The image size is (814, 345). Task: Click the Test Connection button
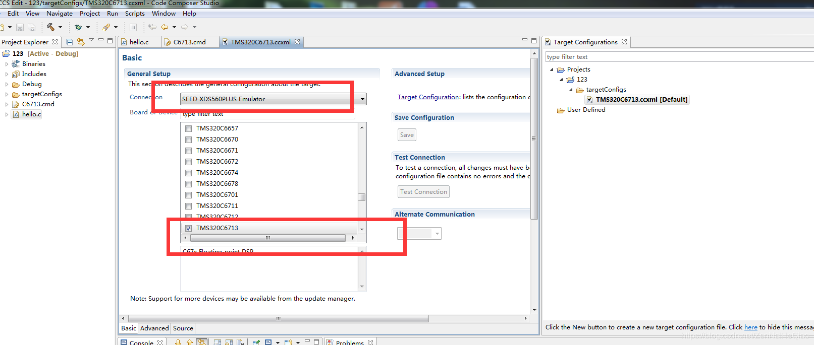[x=423, y=192]
